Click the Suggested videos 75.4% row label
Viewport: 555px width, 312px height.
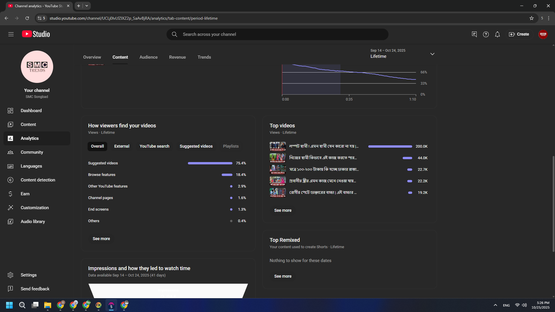103,163
